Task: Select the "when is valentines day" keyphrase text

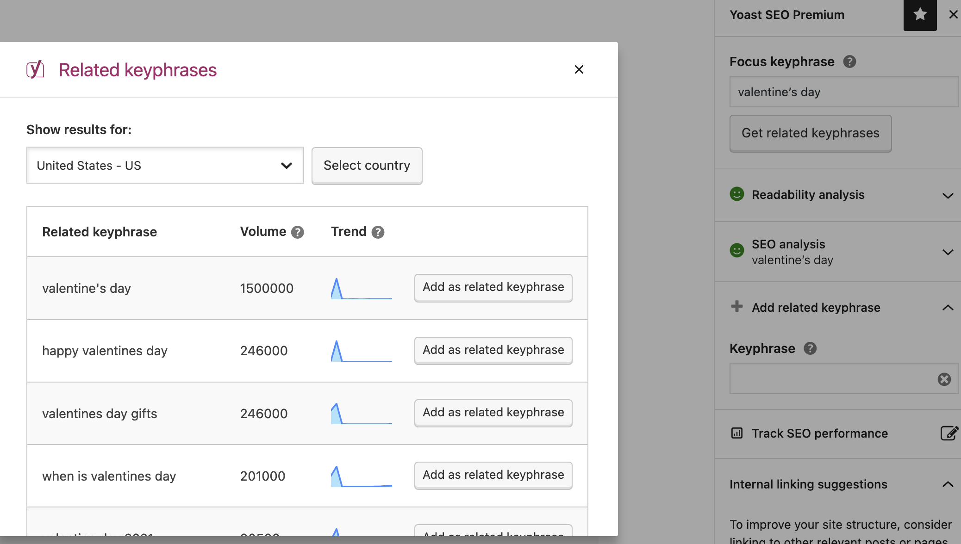Action: pyautogui.click(x=109, y=476)
